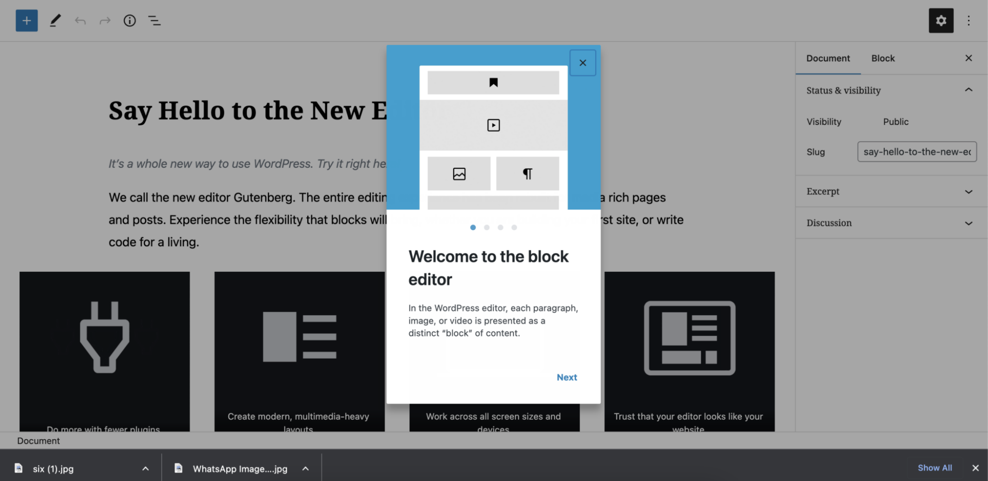The height and width of the screenshot is (481, 988).
Task: Click the Redo arrow
Action: point(105,21)
